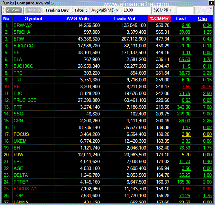Click change value 2.25 of TPC
This screenshot has height=205, width=215.
pyautogui.click(x=207, y=73)
